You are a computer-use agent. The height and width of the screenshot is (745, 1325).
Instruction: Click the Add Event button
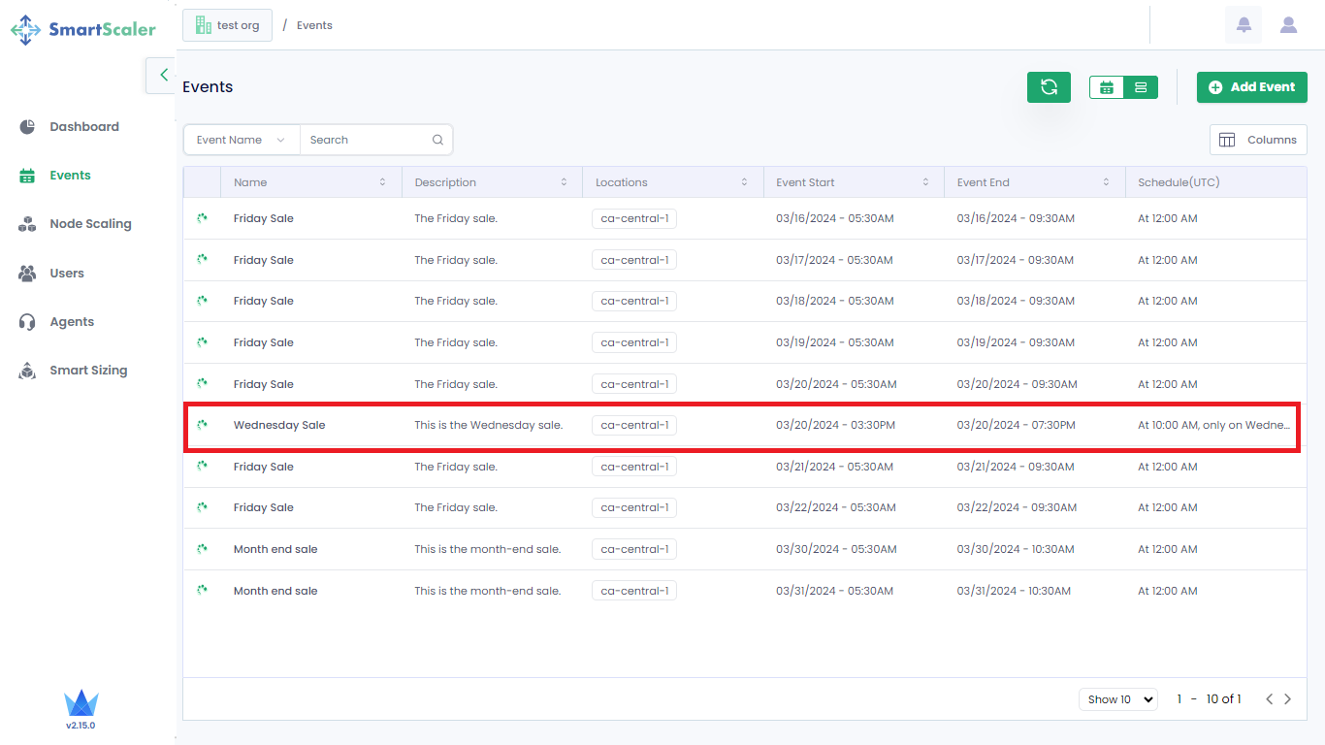point(1251,87)
